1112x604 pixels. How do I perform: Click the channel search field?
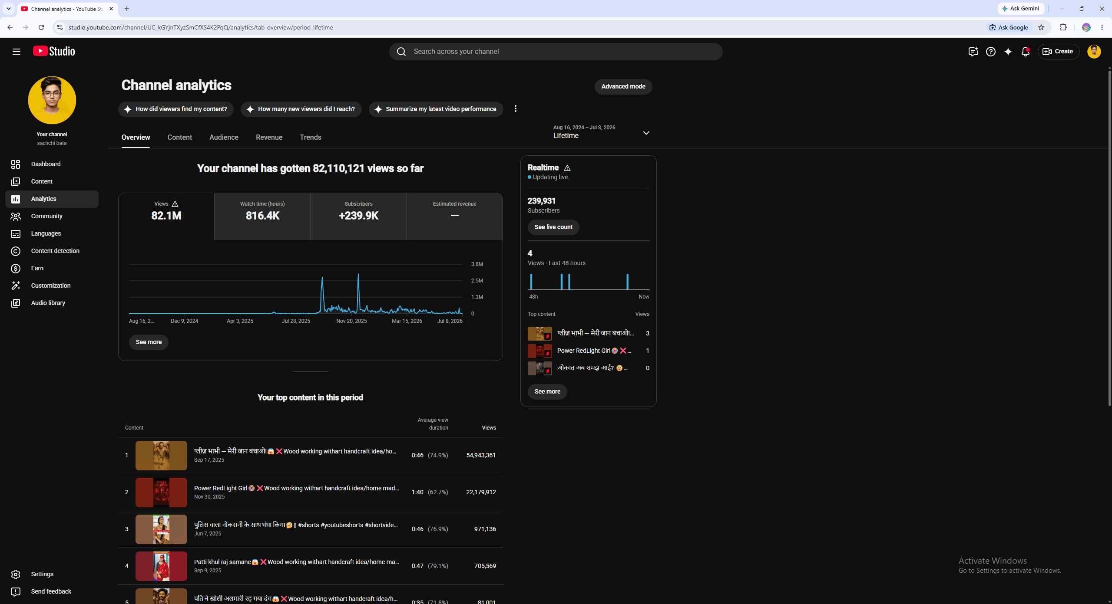click(556, 52)
